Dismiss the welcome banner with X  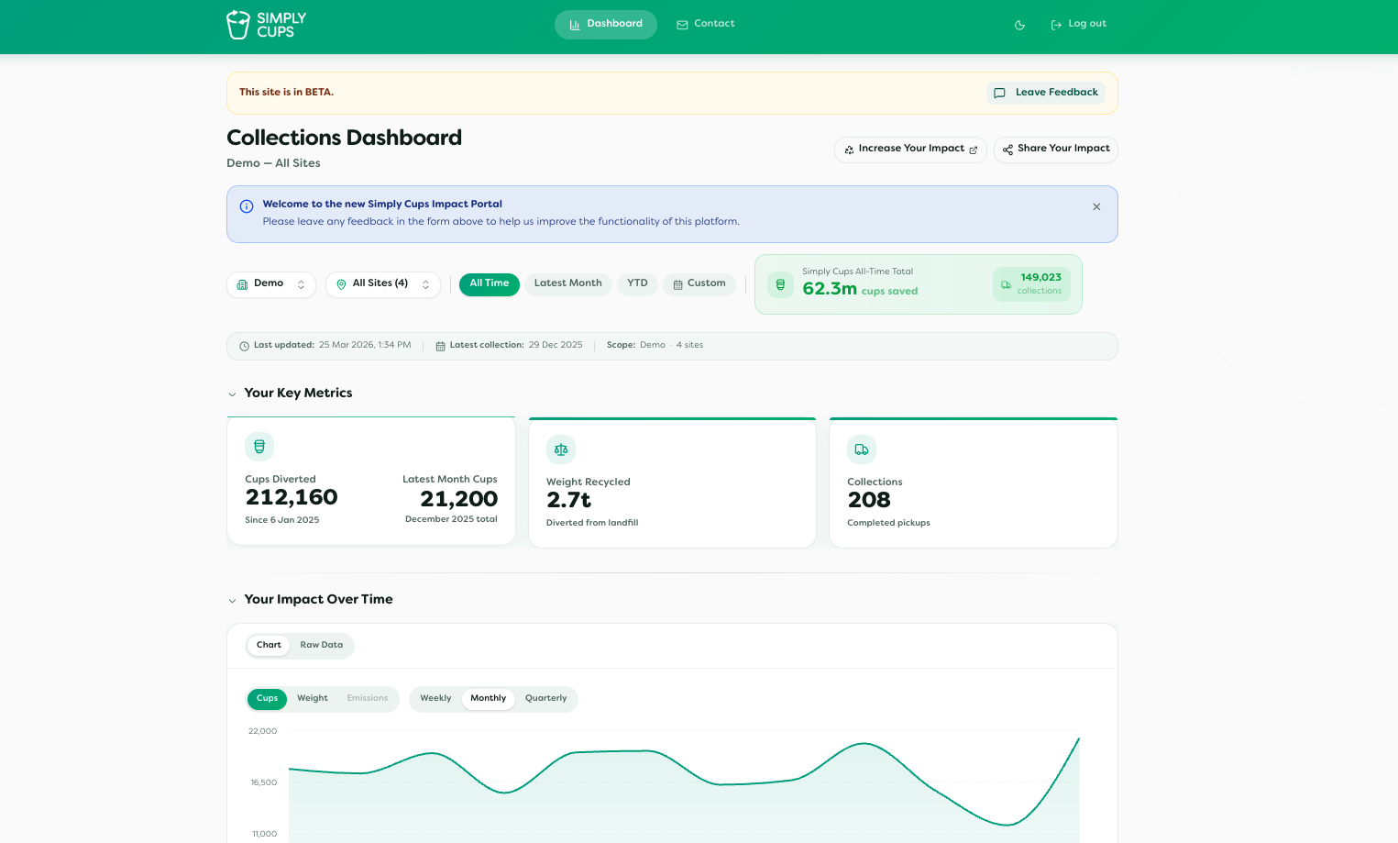[1096, 206]
